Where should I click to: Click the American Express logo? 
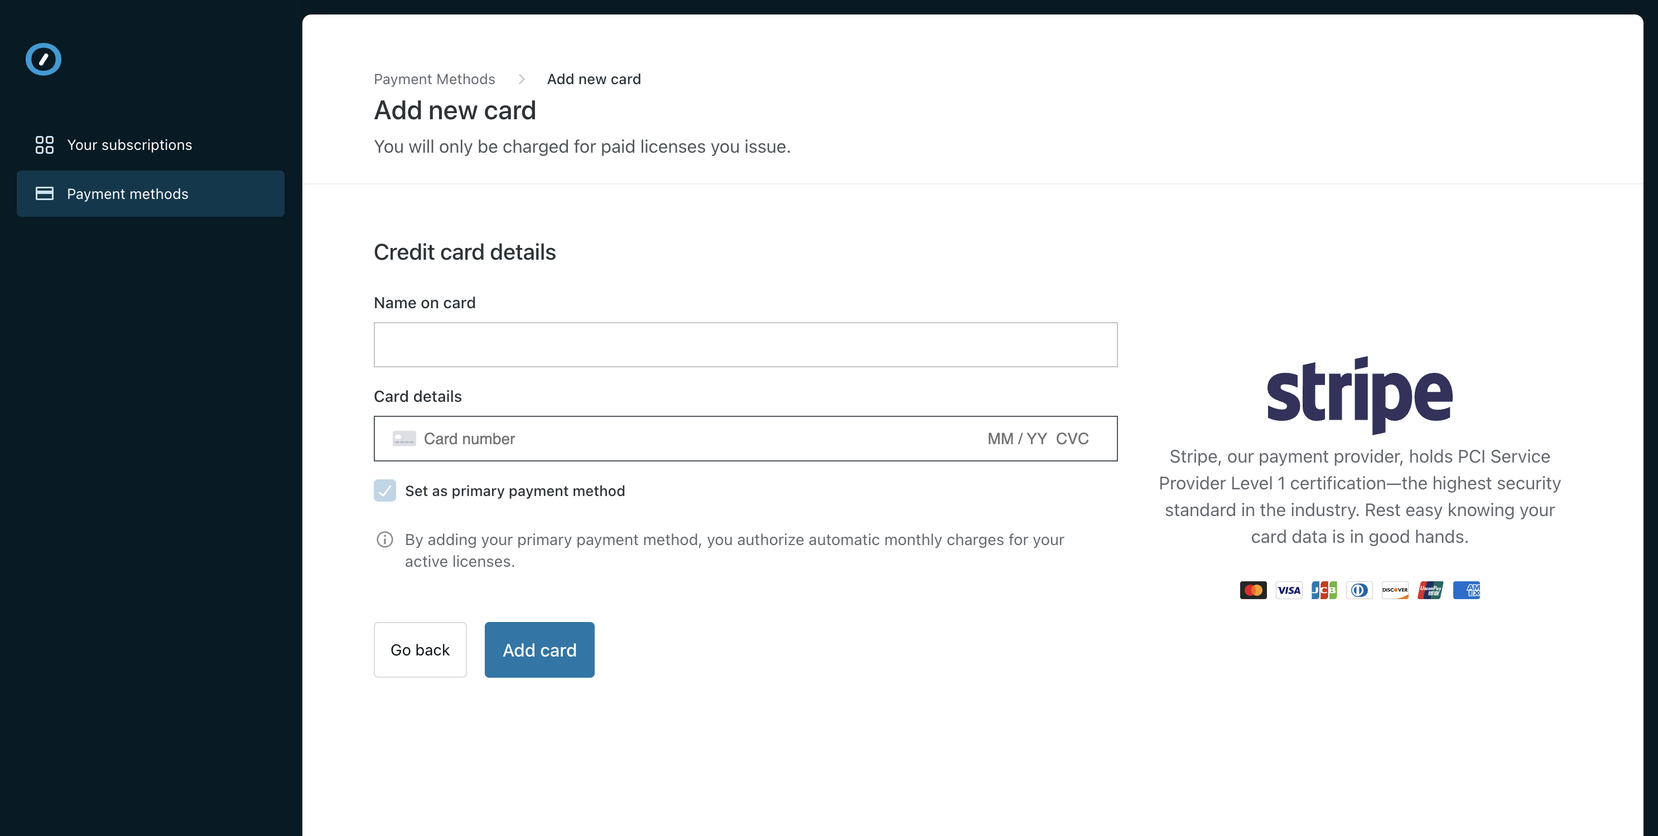coord(1466,590)
